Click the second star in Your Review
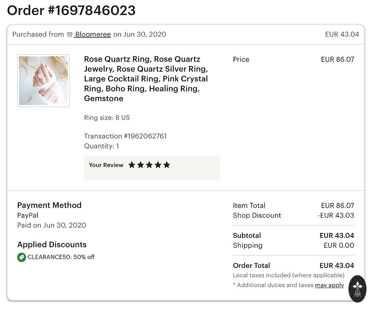373x309 pixels. coord(141,165)
